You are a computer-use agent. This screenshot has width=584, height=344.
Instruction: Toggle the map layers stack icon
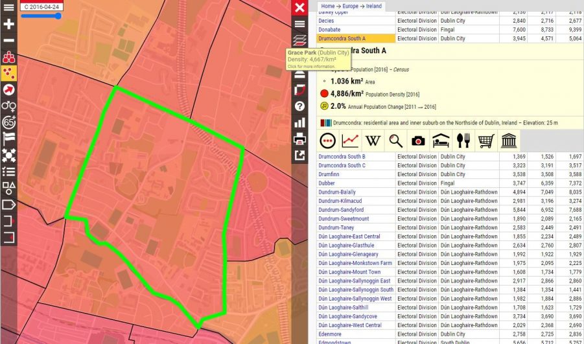299,40
